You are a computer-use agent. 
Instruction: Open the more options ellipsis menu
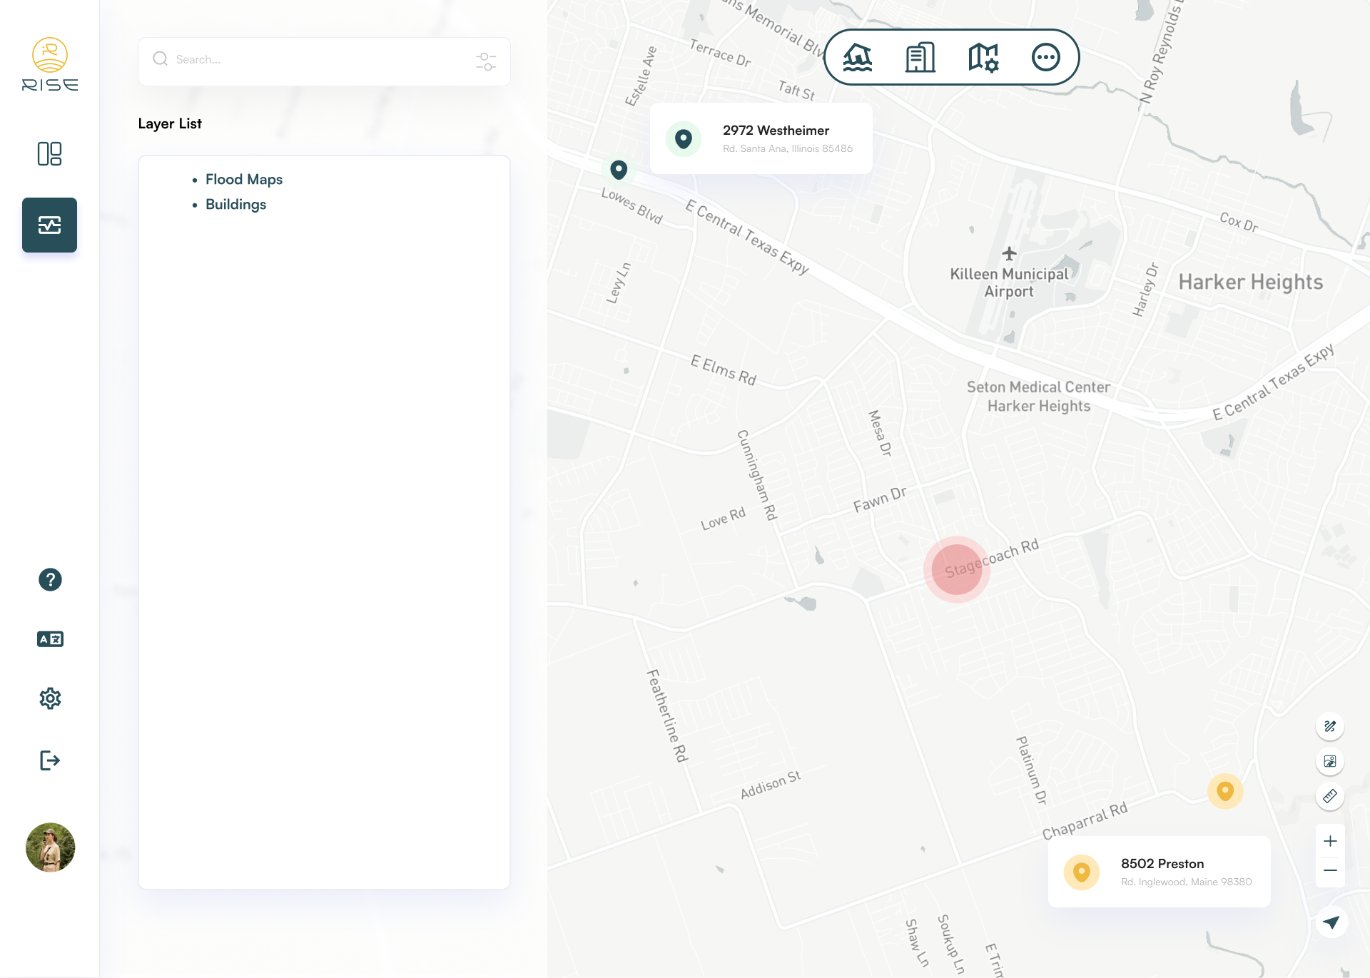coord(1045,57)
